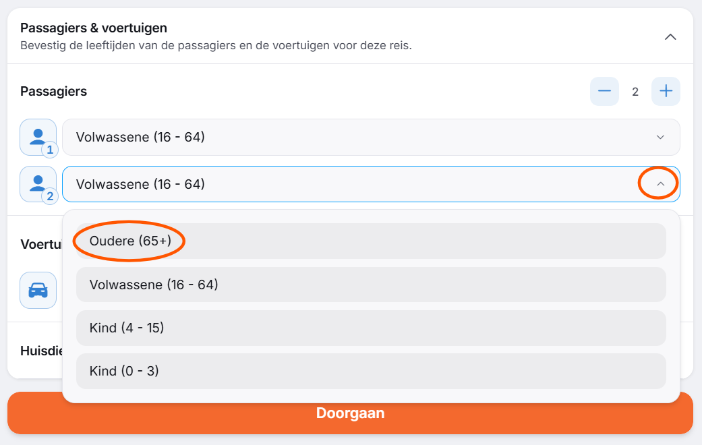The width and height of the screenshot is (702, 445).
Task: Click the passenger 2 person icon
Action: point(38,184)
